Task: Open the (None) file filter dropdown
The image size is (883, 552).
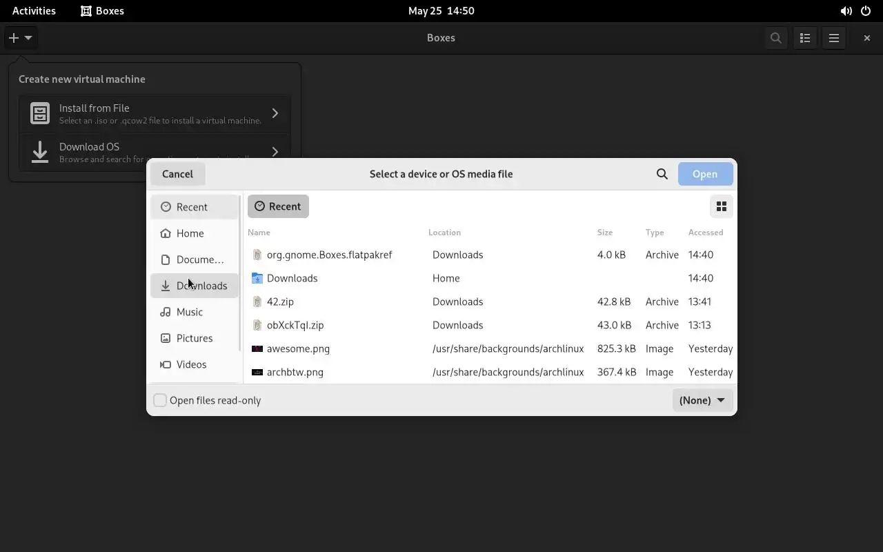Action: (x=702, y=400)
